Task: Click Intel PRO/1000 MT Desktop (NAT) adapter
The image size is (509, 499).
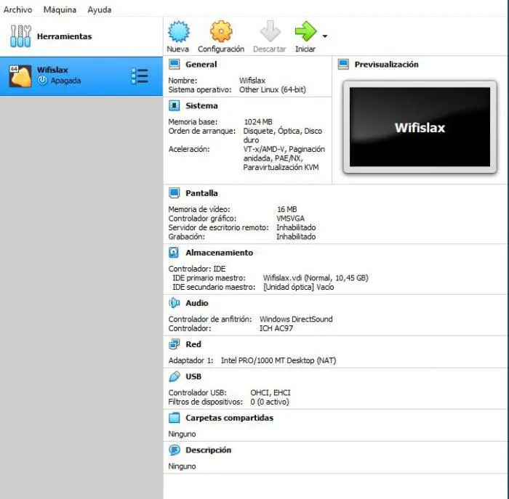Action: point(278,360)
